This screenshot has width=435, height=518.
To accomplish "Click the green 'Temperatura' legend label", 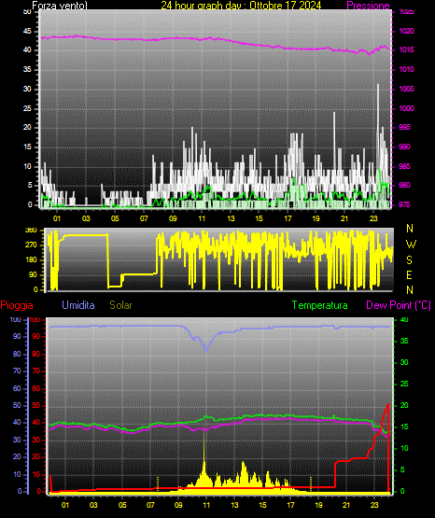I will (x=320, y=305).
